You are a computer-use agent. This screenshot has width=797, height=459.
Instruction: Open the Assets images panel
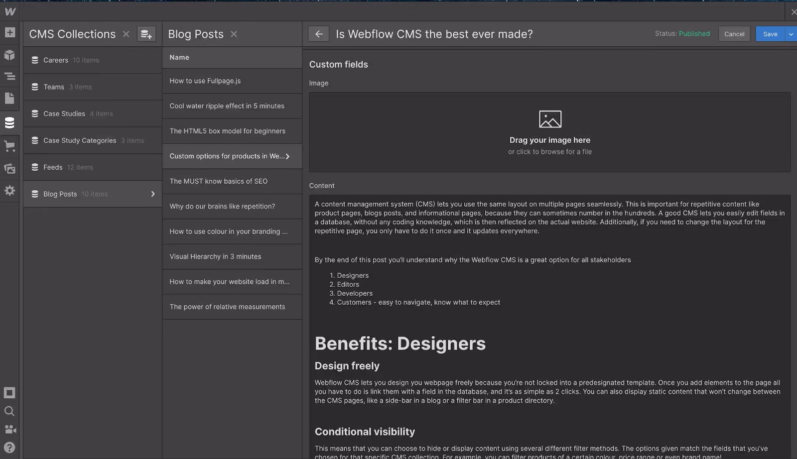(x=9, y=168)
